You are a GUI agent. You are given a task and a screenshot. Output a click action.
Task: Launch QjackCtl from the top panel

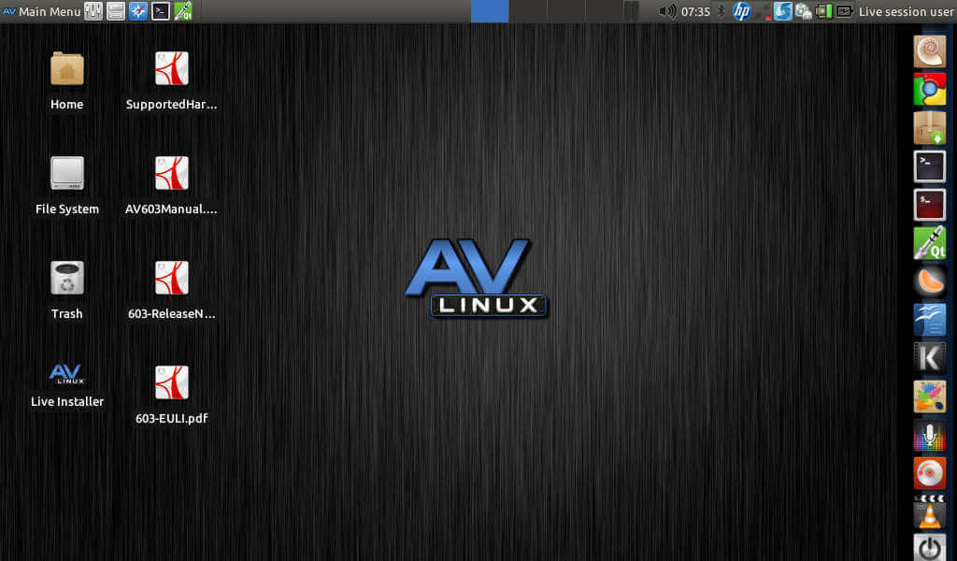click(x=183, y=11)
